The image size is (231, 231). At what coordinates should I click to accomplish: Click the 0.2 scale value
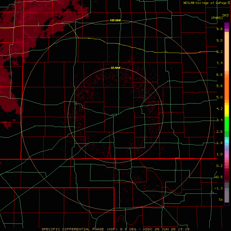click(219, 166)
